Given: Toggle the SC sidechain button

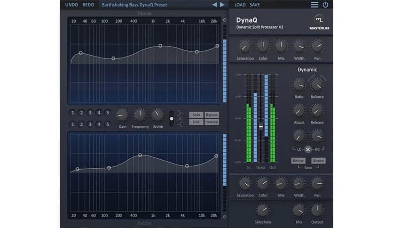Looking at the screenshot, I should [x=308, y=149].
